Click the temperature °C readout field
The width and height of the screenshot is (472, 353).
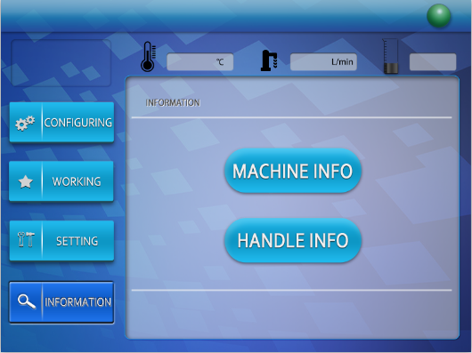coord(200,62)
